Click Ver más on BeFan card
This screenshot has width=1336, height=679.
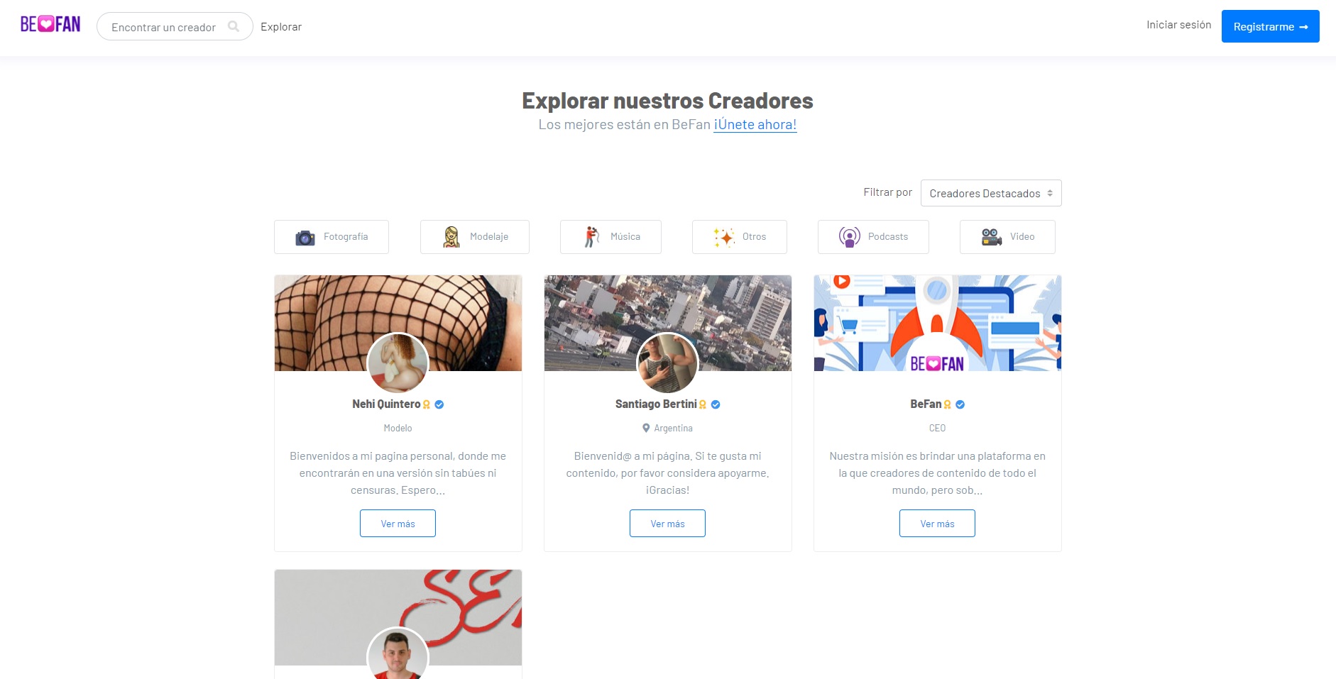tap(937, 524)
